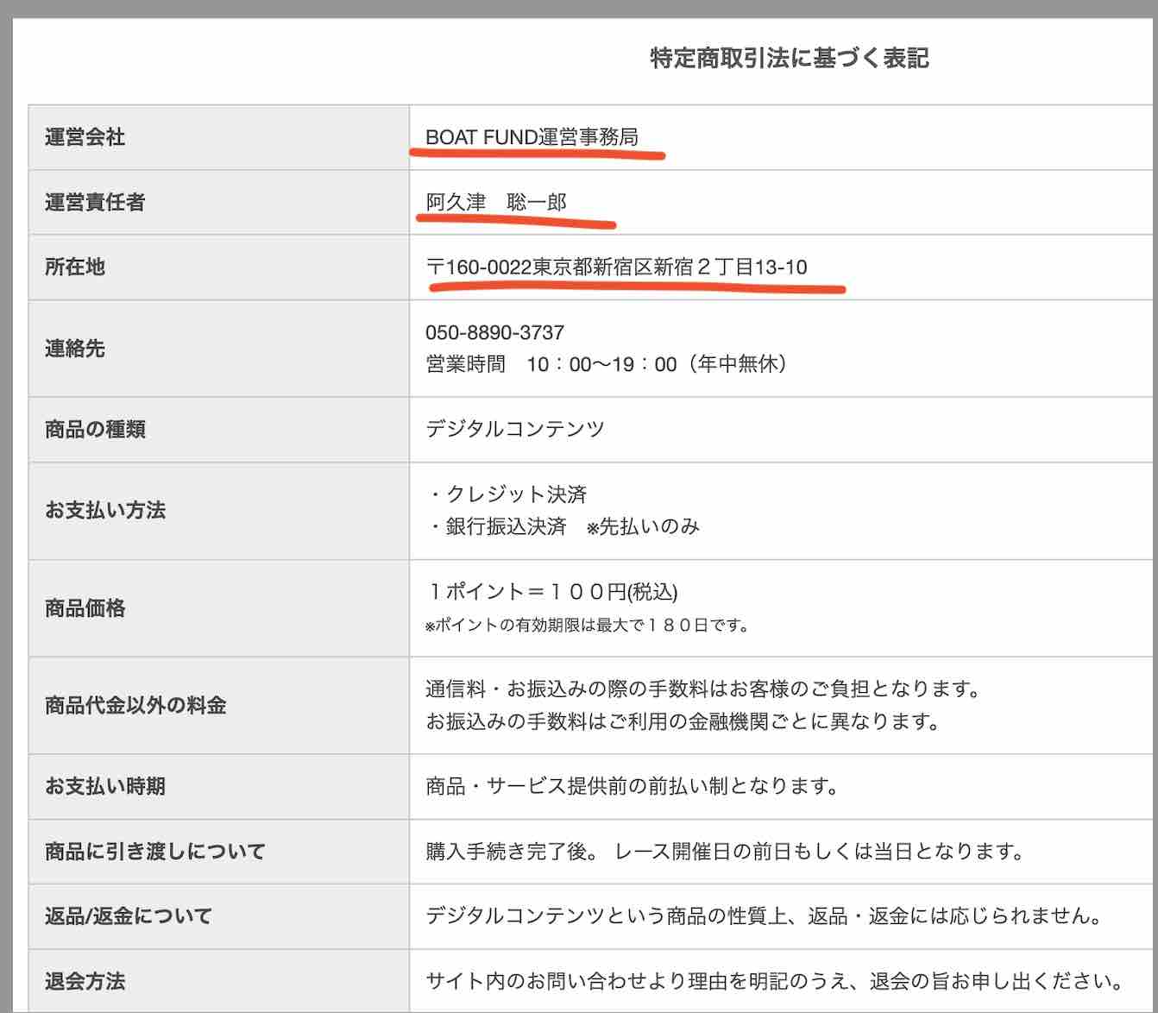The image size is (1158, 1013).
Task: Click the phone number 050-8890-3737
Action: [493, 330]
